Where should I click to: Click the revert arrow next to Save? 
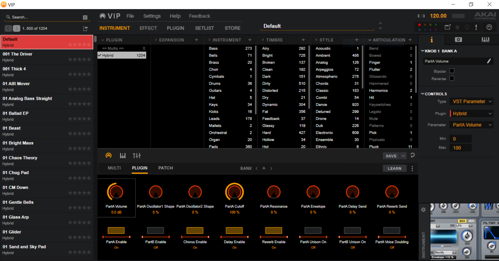coord(412,155)
